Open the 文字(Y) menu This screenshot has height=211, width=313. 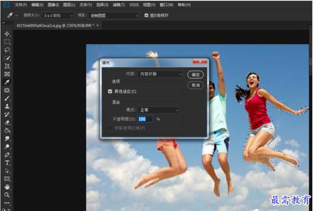pyautogui.click(x=86, y=5)
